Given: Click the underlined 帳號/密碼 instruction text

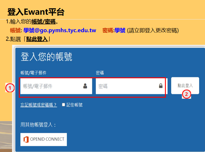Looking at the screenshot, I should tap(44, 22).
